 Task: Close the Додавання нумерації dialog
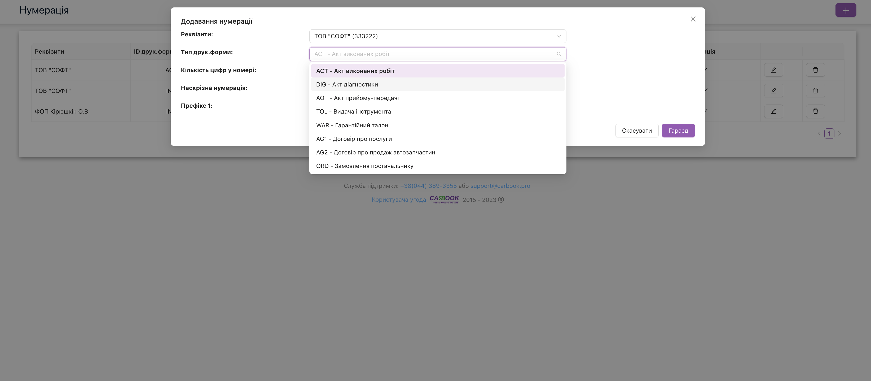693,19
